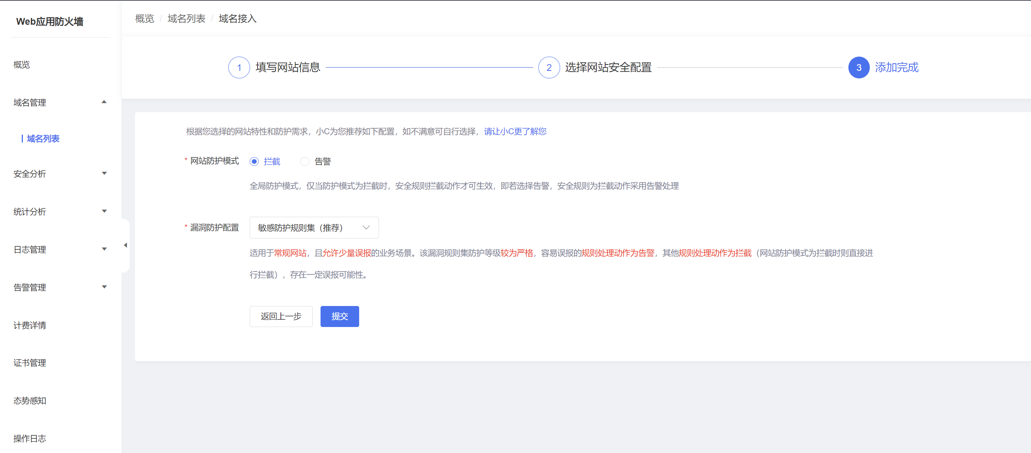The height and width of the screenshot is (453, 1031).
Task: Click step 3 circle icon
Action: point(859,67)
